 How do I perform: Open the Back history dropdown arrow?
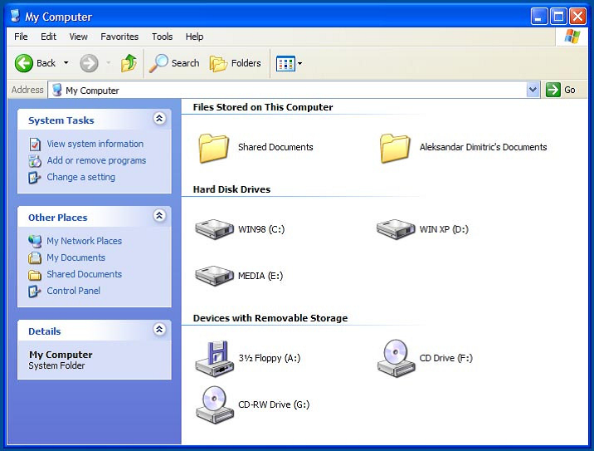[x=66, y=62]
